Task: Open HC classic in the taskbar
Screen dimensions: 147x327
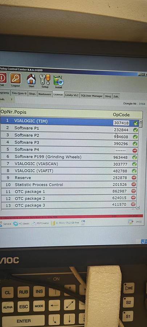Action: 21,223
